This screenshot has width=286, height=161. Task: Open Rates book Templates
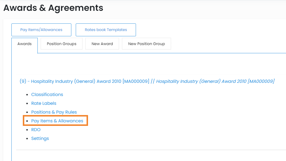click(x=106, y=30)
